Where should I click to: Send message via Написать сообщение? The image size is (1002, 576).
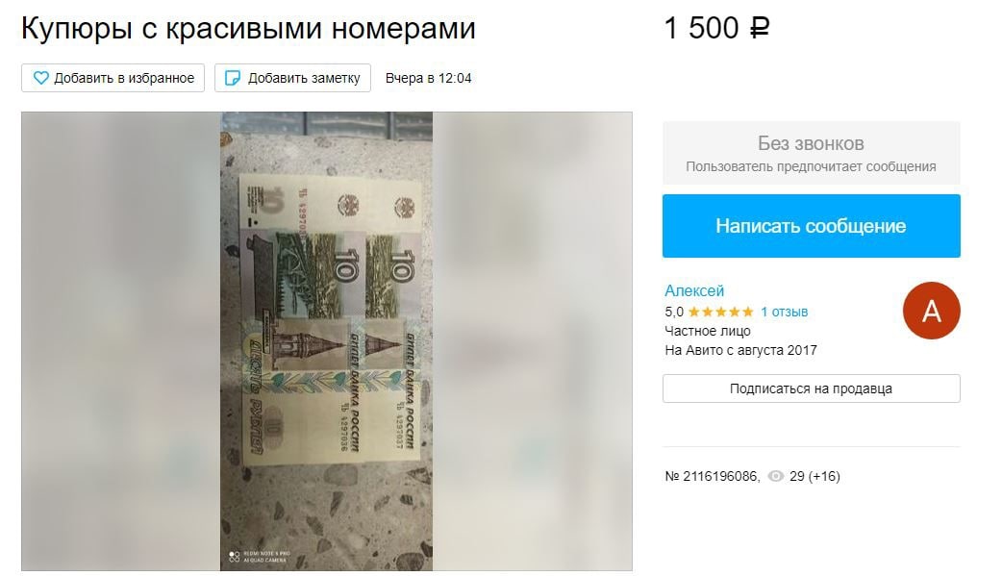point(811,226)
